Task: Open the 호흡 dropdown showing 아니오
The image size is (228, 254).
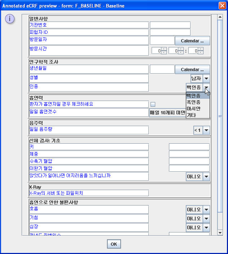Action: pyautogui.click(x=206, y=209)
